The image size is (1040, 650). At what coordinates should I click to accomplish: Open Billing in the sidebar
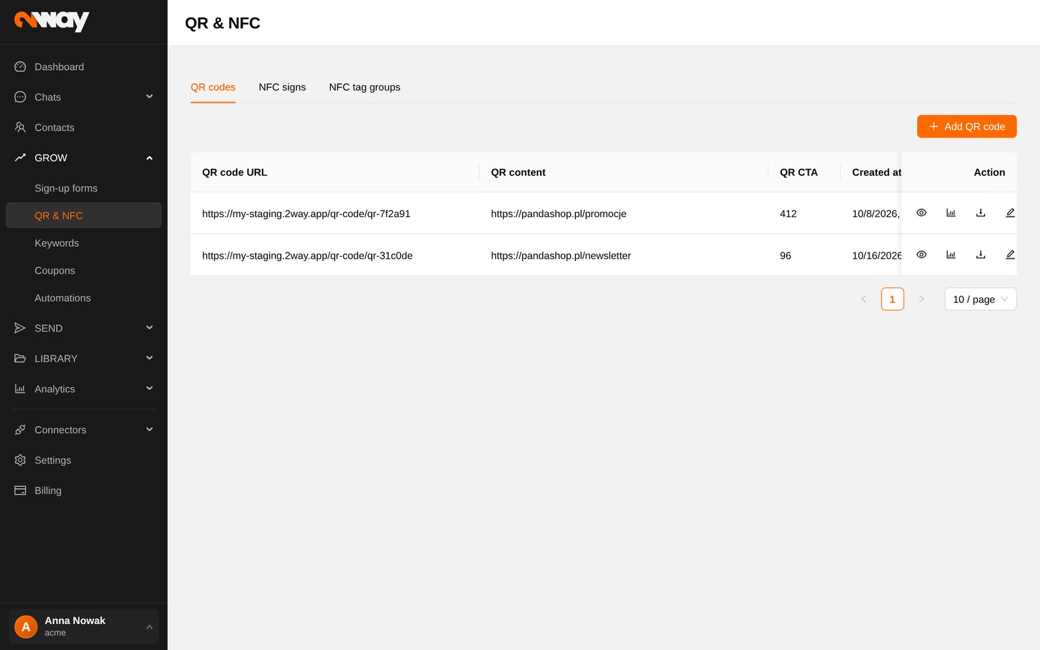point(84,491)
